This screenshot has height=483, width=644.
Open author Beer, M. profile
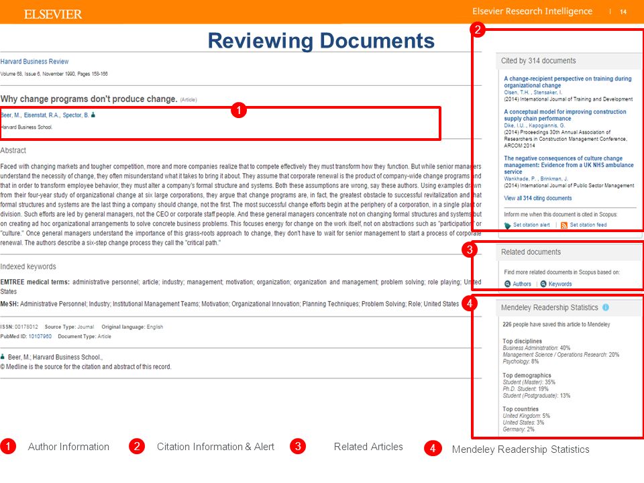pyautogui.click(x=11, y=115)
